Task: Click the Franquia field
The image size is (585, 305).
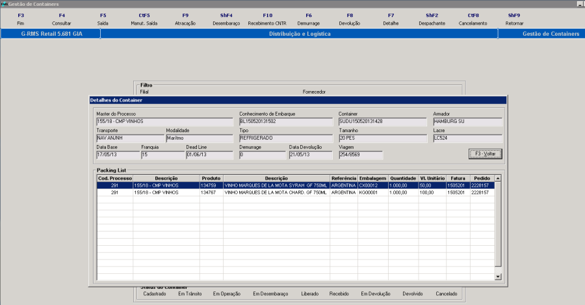Action: click(162, 155)
